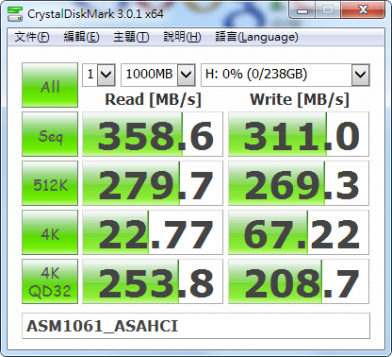Run the 4K QD32 test
This screenshot has height=357, width=392.
point(50,281)
